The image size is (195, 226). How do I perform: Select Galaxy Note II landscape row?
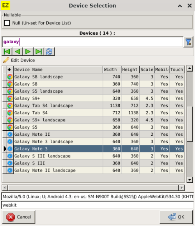93,170
